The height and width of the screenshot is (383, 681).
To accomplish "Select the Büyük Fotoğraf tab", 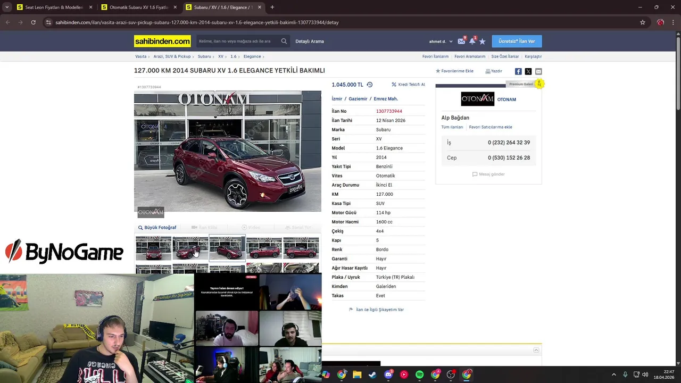I will tap(157, 228).
